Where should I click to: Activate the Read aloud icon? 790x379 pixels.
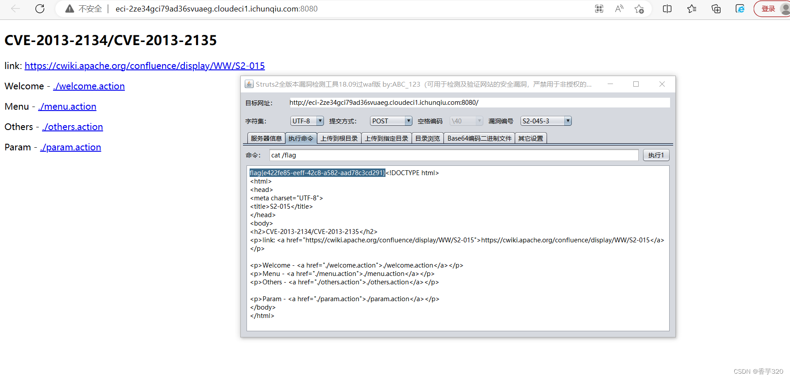pyautogui.click(x=619, y=9)
